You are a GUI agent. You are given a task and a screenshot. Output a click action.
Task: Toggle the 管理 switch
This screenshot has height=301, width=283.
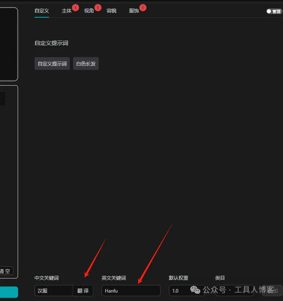274,11
